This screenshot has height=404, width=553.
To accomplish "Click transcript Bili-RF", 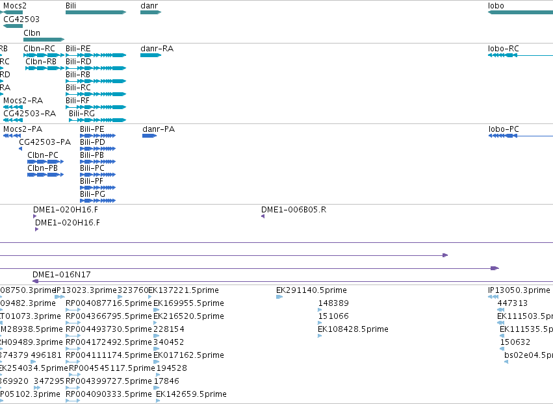I will pyautogui.click(x=96, y=107).
